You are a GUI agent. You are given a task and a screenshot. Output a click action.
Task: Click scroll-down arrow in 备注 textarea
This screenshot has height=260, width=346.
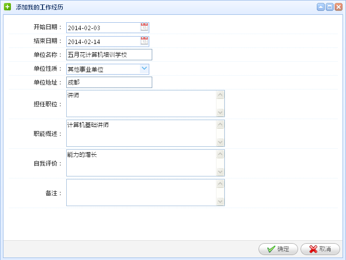[x=220, y=201]
